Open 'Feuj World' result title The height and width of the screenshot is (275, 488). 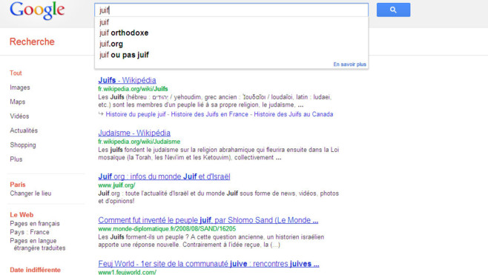[x=208, y=263]
